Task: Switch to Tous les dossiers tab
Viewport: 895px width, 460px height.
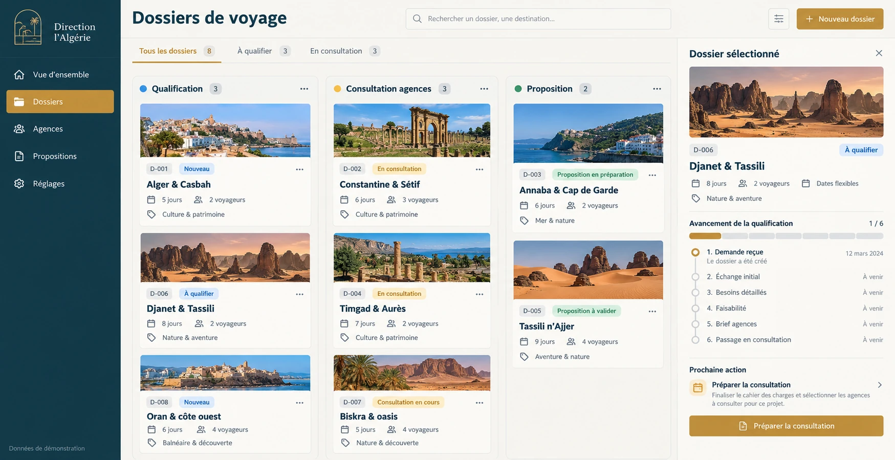Action: 177,51
